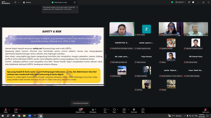
Task: Select the edrizal saputra participant tile
Action: [146, 43]
